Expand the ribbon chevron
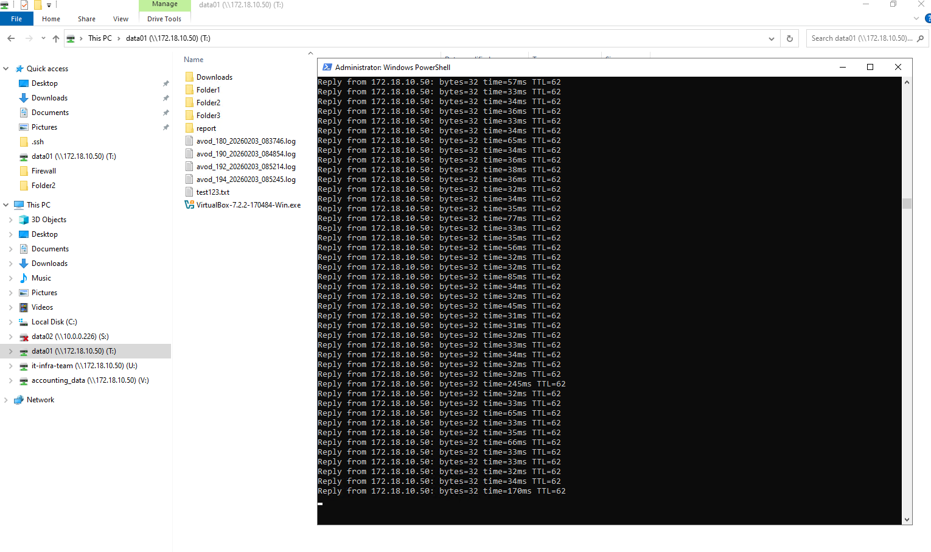This screenshot has width=931, height=552. click(x=916, y=19)
